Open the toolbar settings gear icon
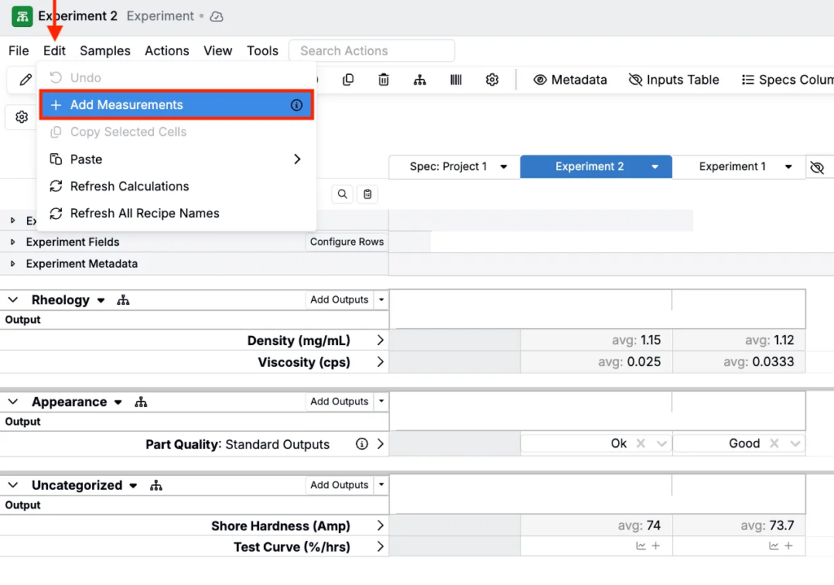This screenshot has width=834, height=585. point(492,80)
